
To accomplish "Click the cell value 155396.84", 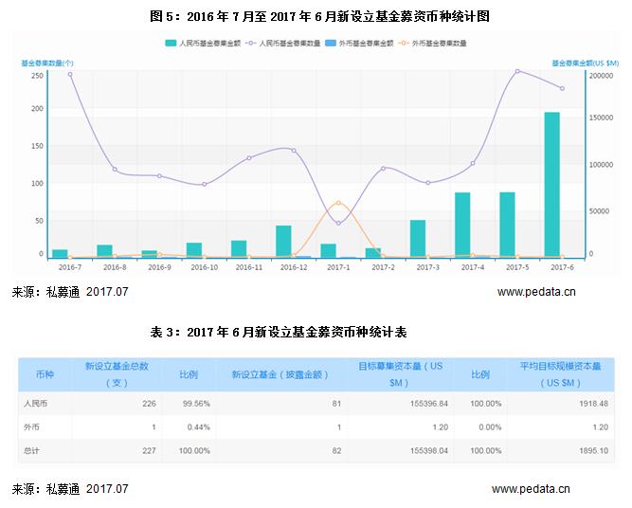I will tap(429, 403).
